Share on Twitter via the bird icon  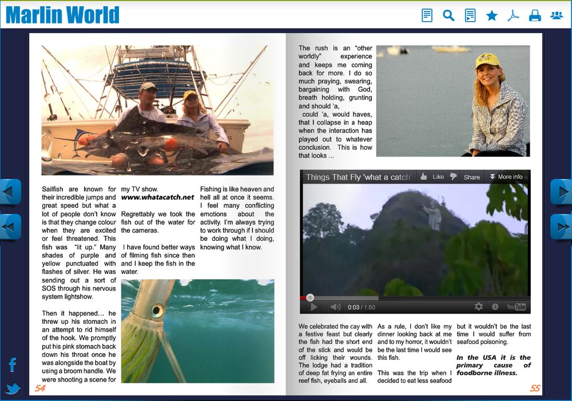13,389
